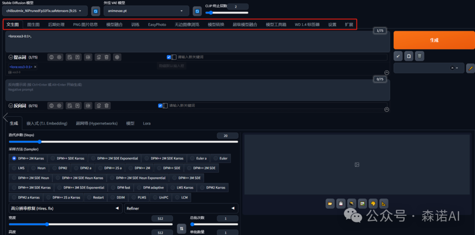This screenshot has width=475, height=235.
Task: Go to the 模型融合 tab
Action: click(114, 25)
